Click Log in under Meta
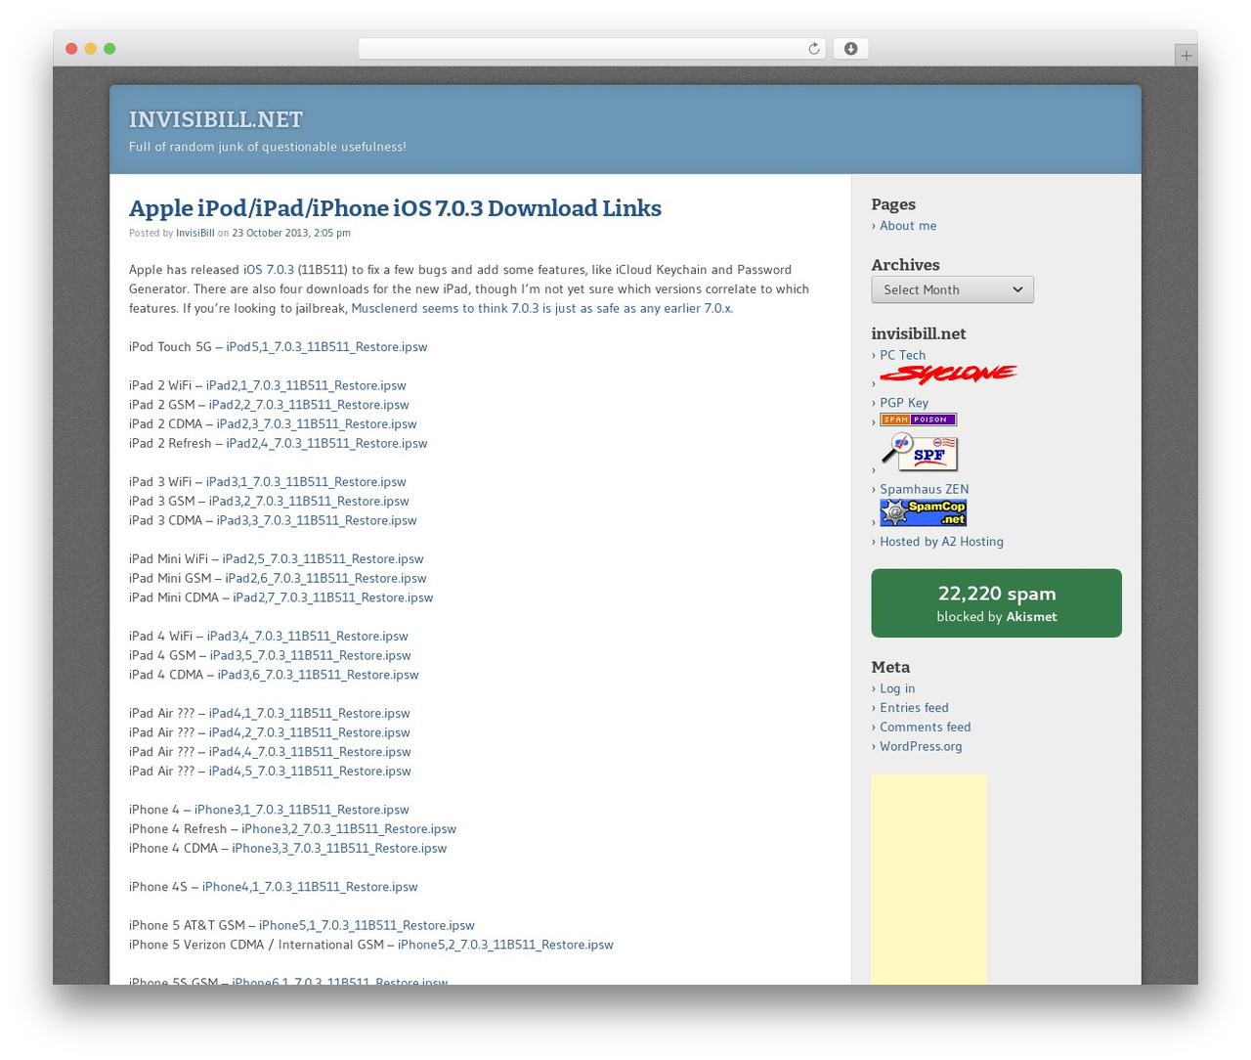Viewport: 1251px width, 1060px height. pyautogui.click(x=897, y=688)
